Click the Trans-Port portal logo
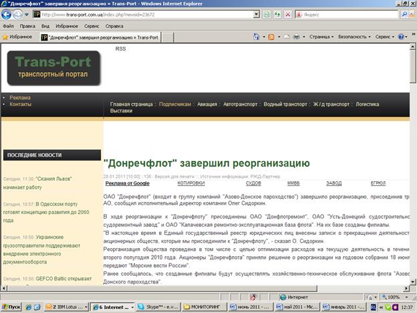 (53, 68)
